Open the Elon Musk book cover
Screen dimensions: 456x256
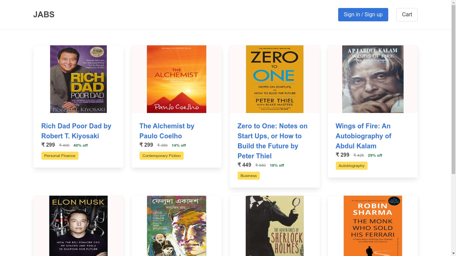(x=78, y=226)
